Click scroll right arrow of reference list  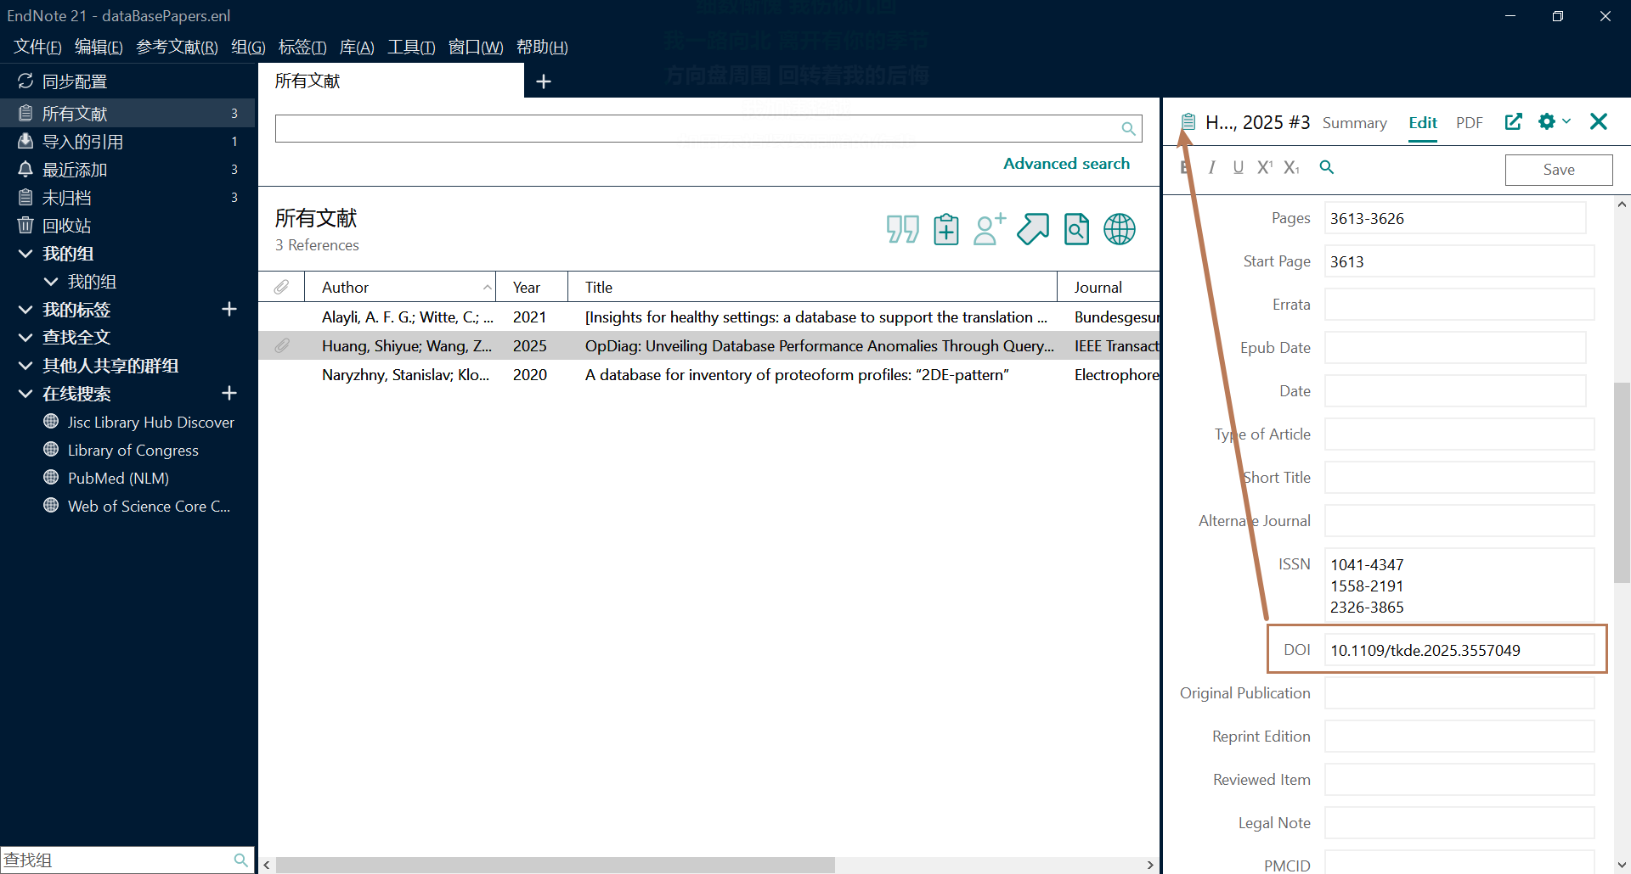tap(1150, 865)
